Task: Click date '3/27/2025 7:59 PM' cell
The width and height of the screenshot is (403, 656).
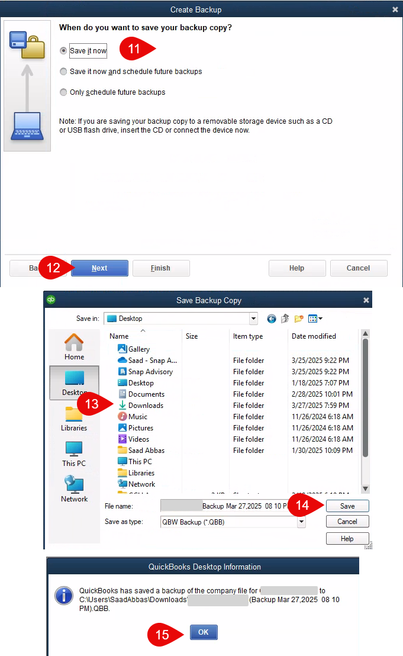Action: tap(321, 406)
